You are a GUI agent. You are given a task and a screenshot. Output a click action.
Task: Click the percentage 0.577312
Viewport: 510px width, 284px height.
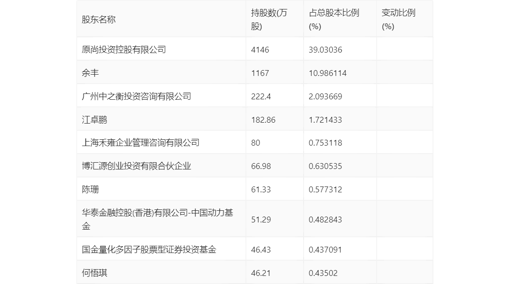click(325, 190)
